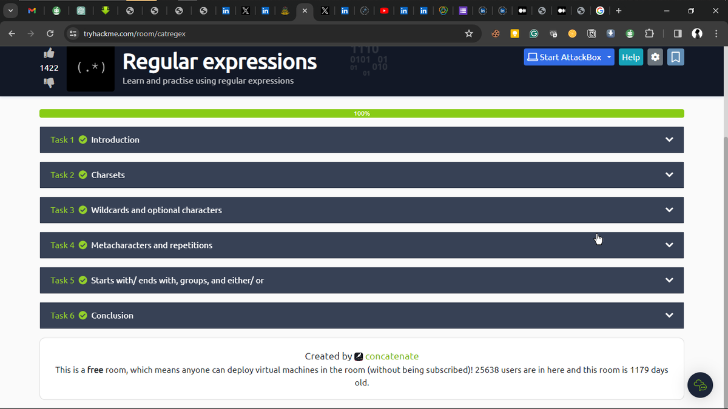
Task: Click the Task 6 Conclusion green checkmark
Action: click(83, 315)
